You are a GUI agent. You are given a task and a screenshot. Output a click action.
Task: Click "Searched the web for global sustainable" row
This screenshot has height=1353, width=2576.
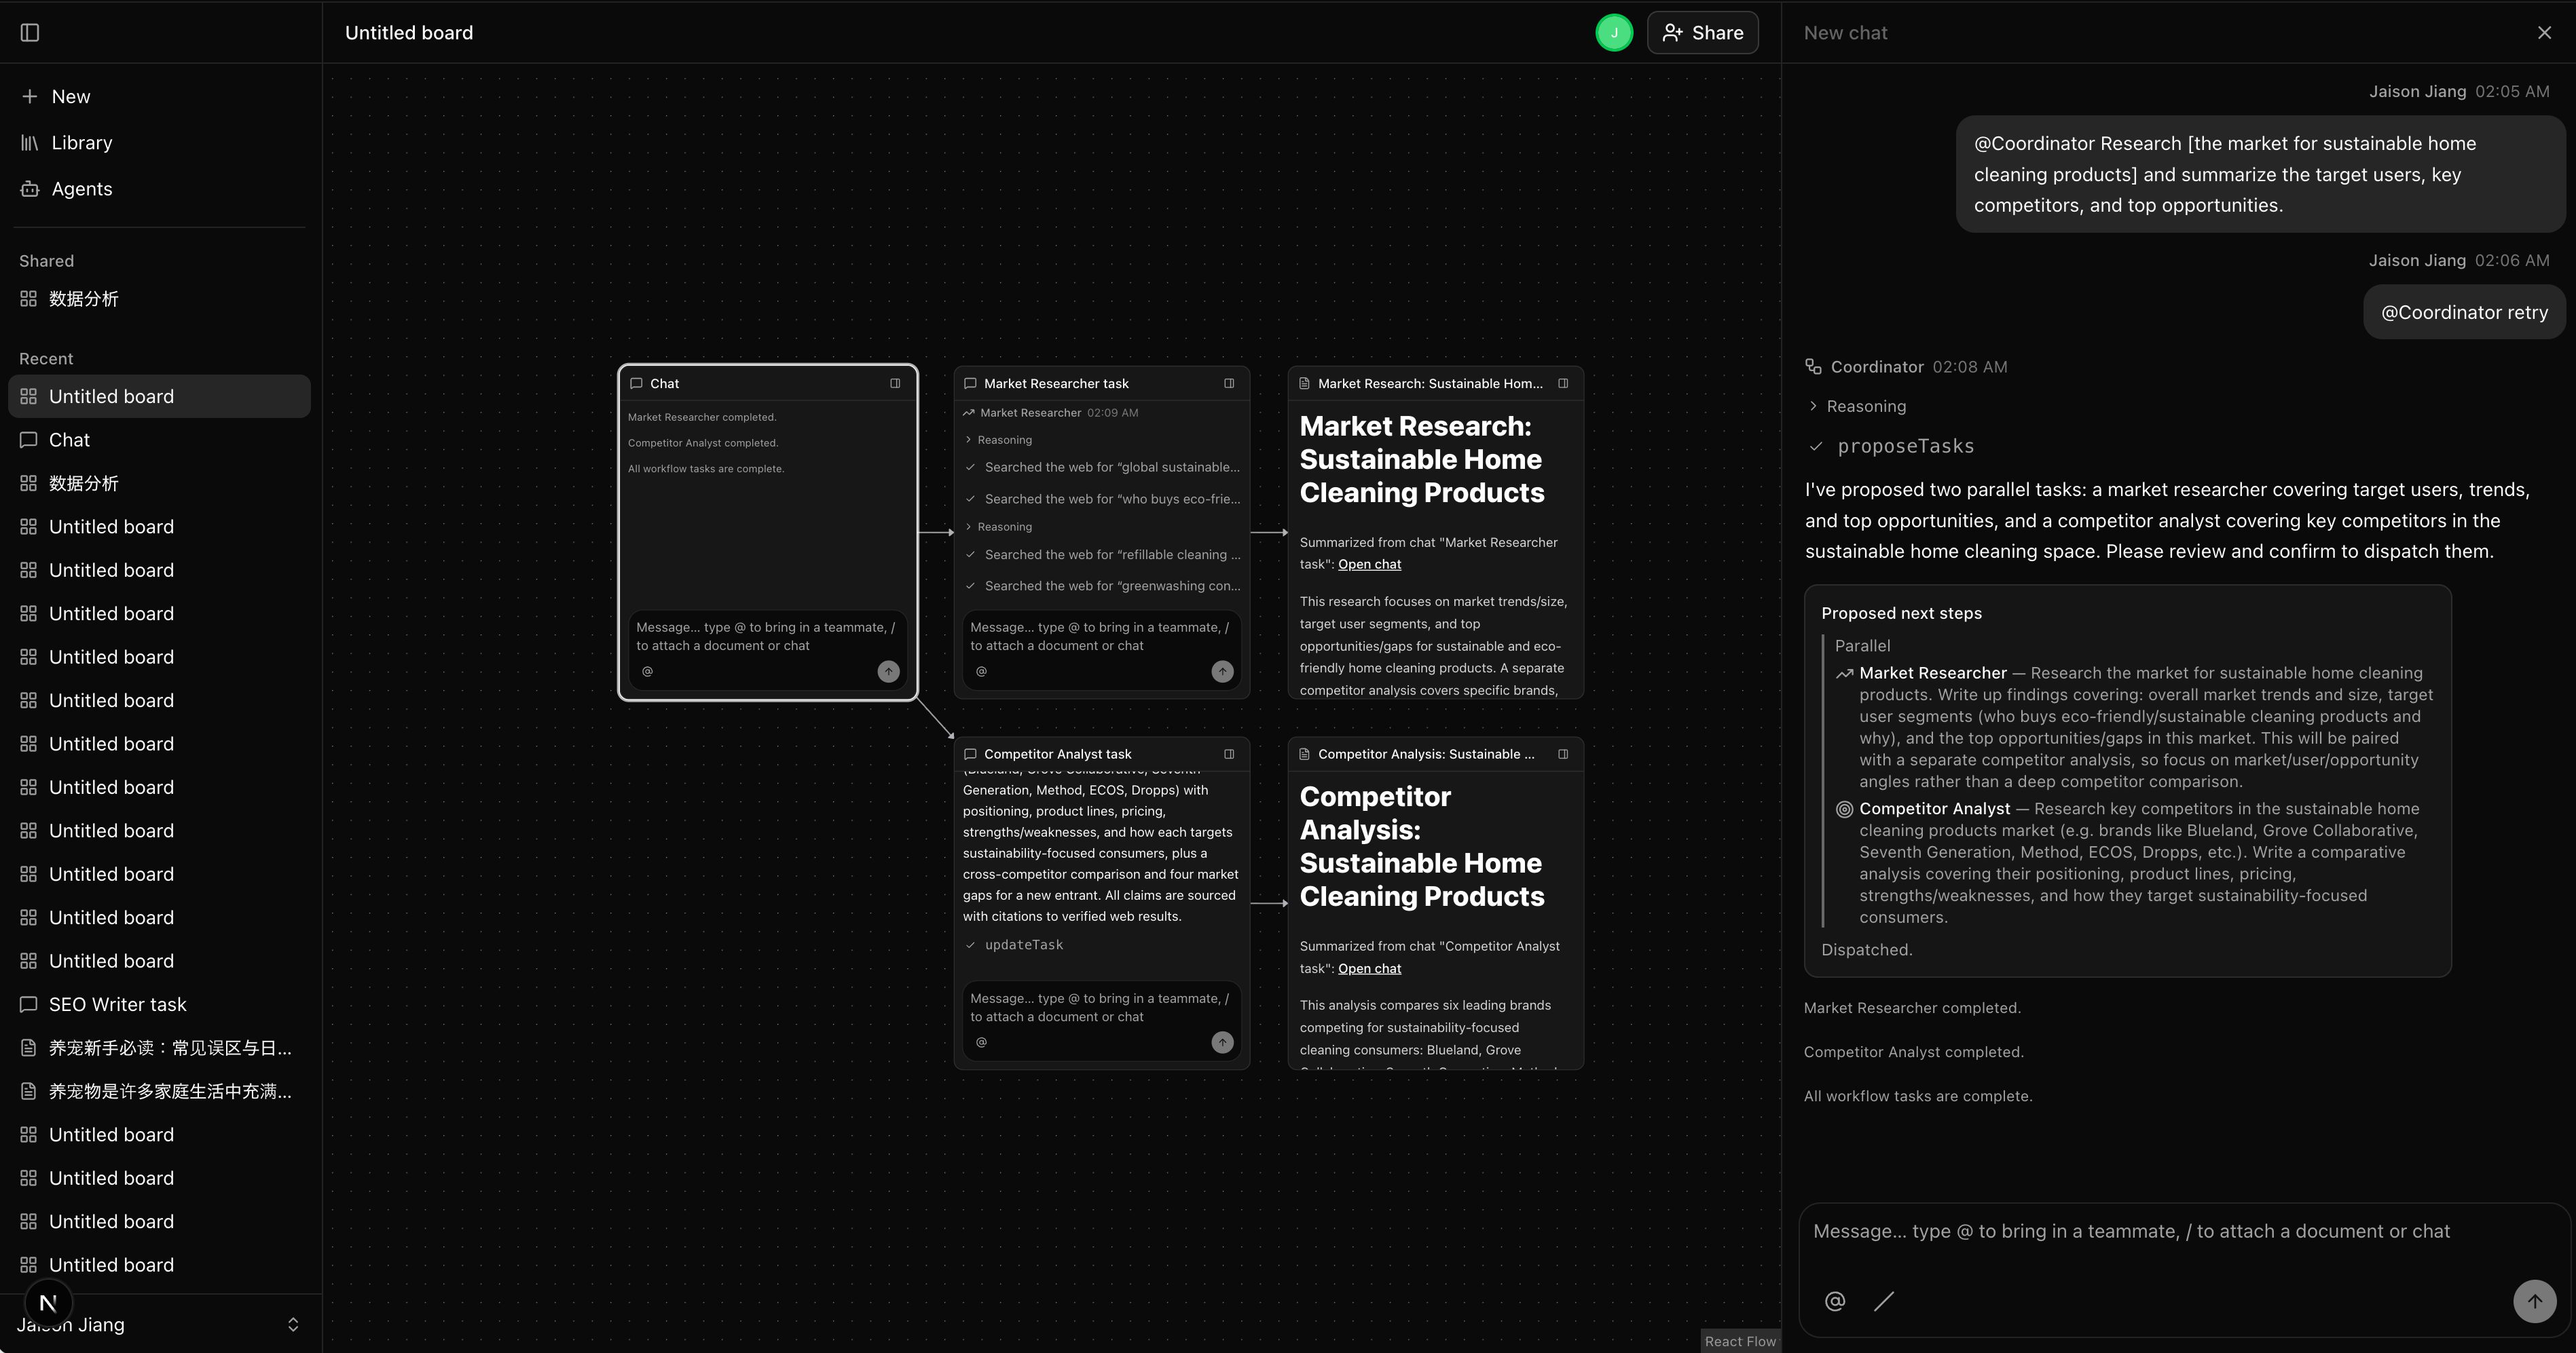pyautogui.click(x=1102, y=468)
